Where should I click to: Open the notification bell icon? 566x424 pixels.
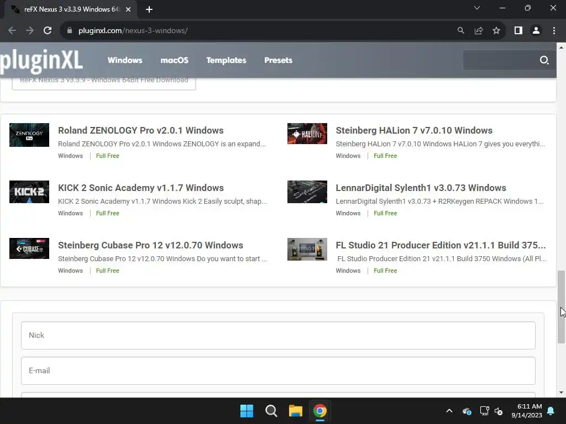(x=551, y=411)
